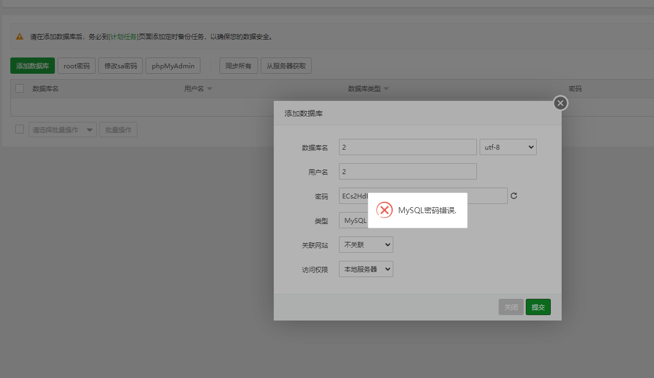Click the 修改sa密码 button
Image resolution: width=654 pixels, height=378 pixels.
point(121,66)
